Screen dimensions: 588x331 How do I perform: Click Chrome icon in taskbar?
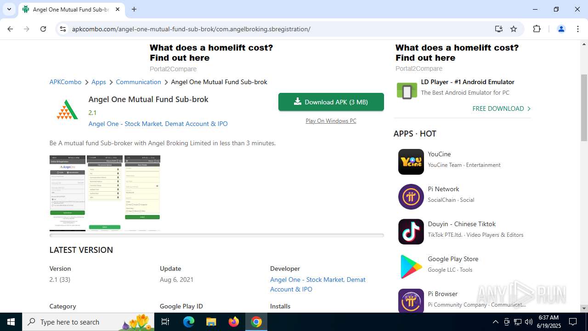(x=256, y=322)
